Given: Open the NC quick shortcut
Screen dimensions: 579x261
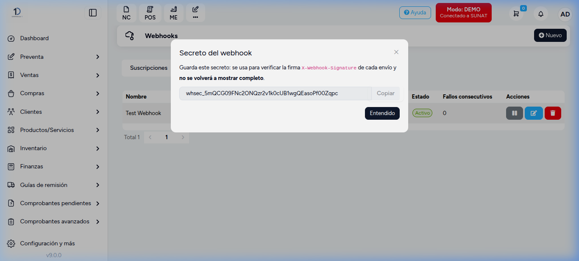Looking at the screenshot, I should (126, 13).
